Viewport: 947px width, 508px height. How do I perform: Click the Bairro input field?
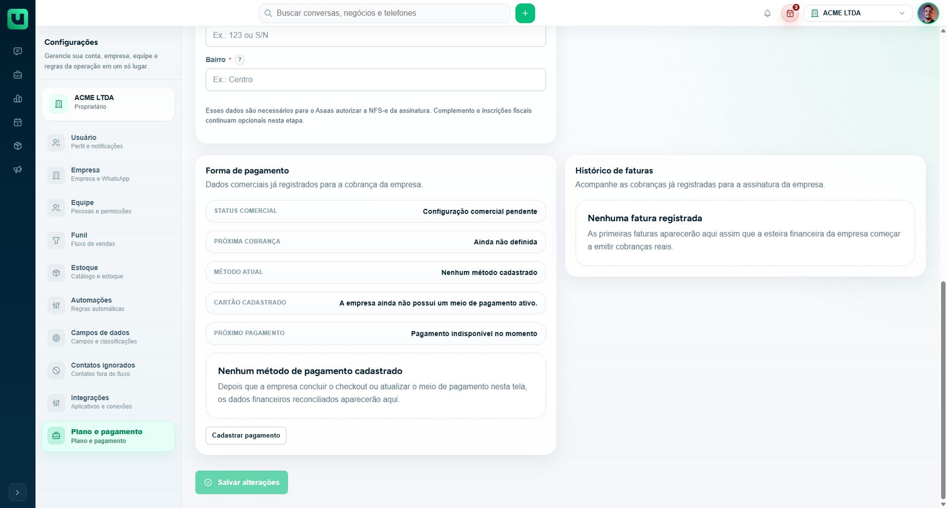coord(376,80)
